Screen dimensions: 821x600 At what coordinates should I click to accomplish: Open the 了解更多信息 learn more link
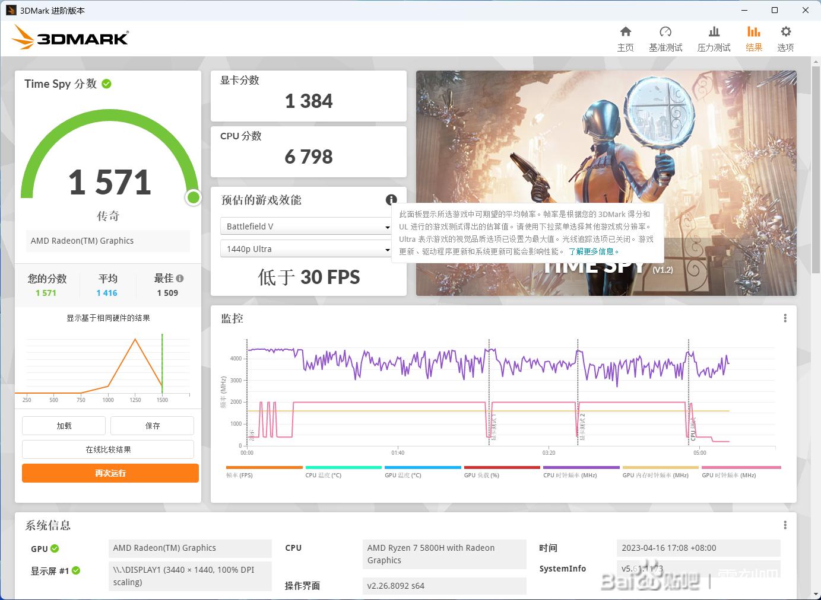(x=593, y=251)
